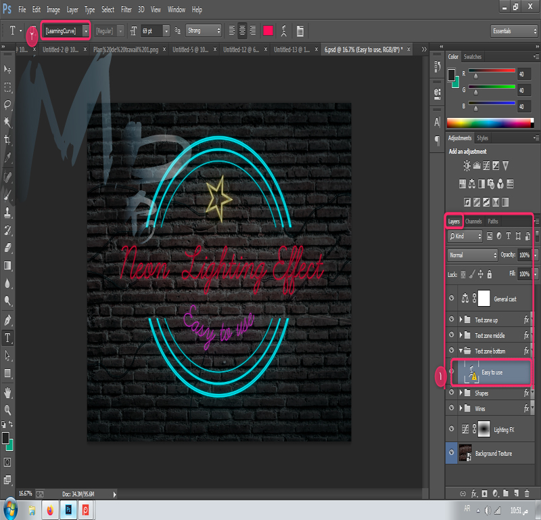Select the Lasso tool
This screenshot has width=541, height=520.
coord(7,104)
